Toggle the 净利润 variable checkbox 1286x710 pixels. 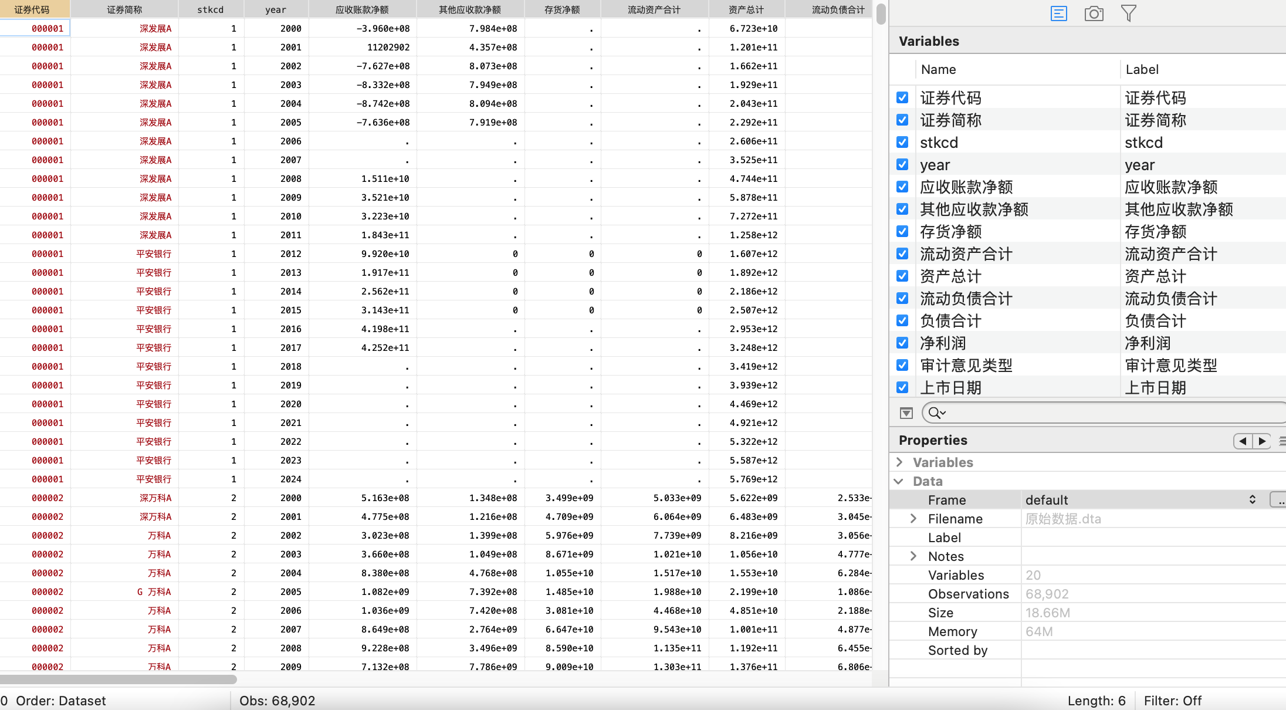902,343
